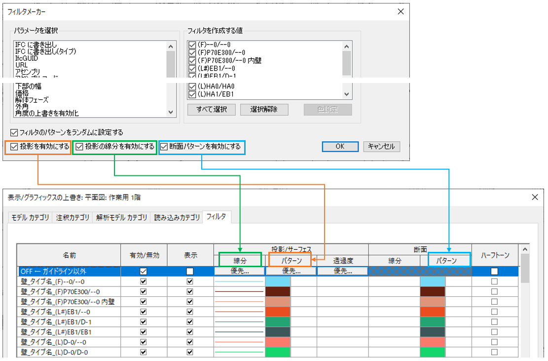Screen dimensions: 548x361
Task: Open cut pattern swatch for 壁_タイプ名_(L)D-0/D-0
Action: click(433, 352)
